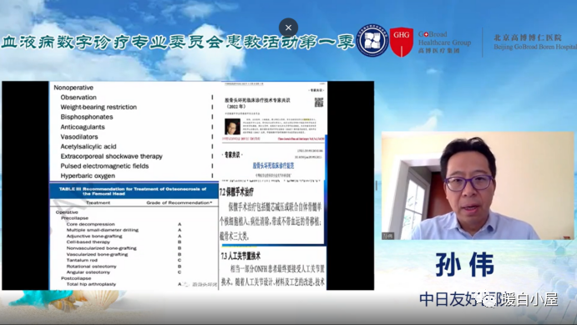Image resolution: width=577 pixels, height=325 pixels.
Task: Click the 'Nonoperative' heading on the slide
Action: (x=73, y=88)
